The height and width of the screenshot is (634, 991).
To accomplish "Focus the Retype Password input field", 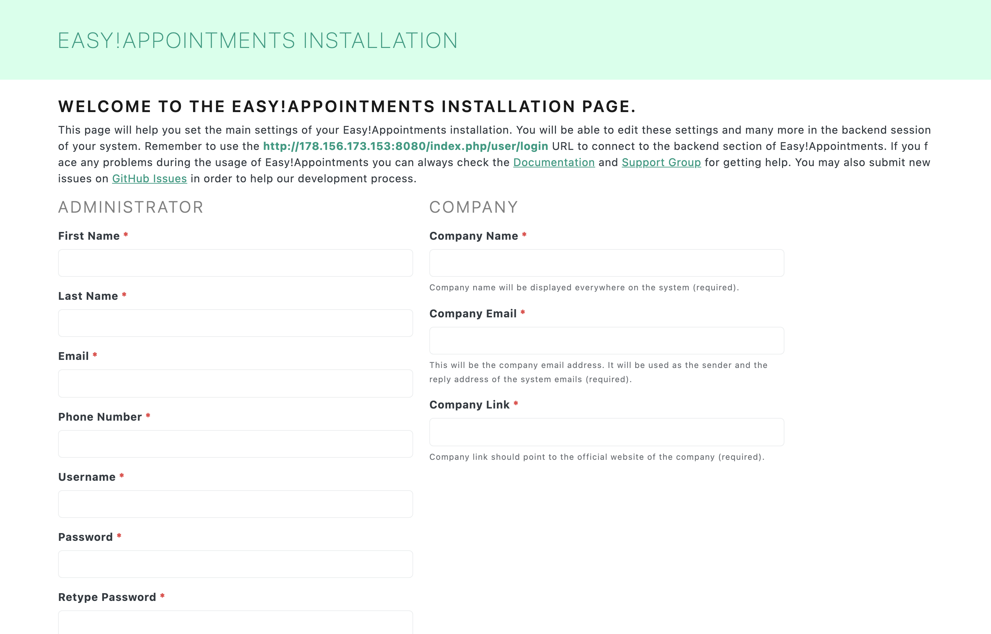I will point(235,622).
